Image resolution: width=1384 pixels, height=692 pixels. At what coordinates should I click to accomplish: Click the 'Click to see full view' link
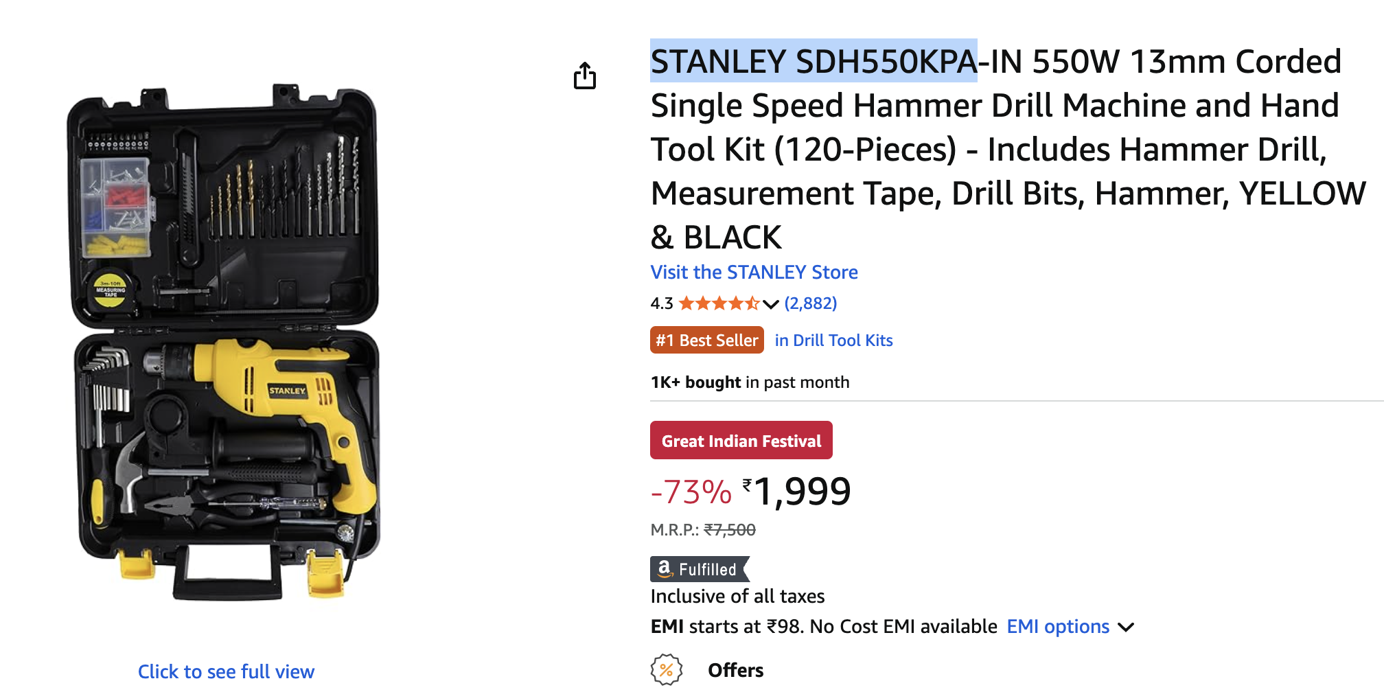click(x=226, y=671)
